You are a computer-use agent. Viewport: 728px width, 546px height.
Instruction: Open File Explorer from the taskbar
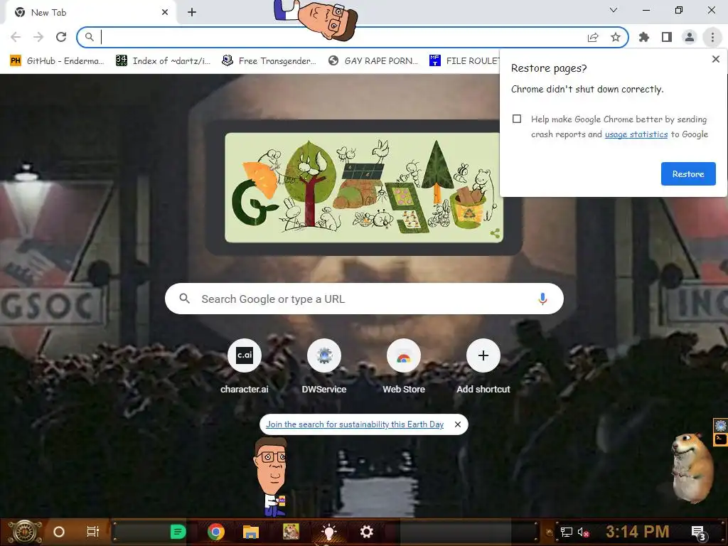click(x=251, y=532)
